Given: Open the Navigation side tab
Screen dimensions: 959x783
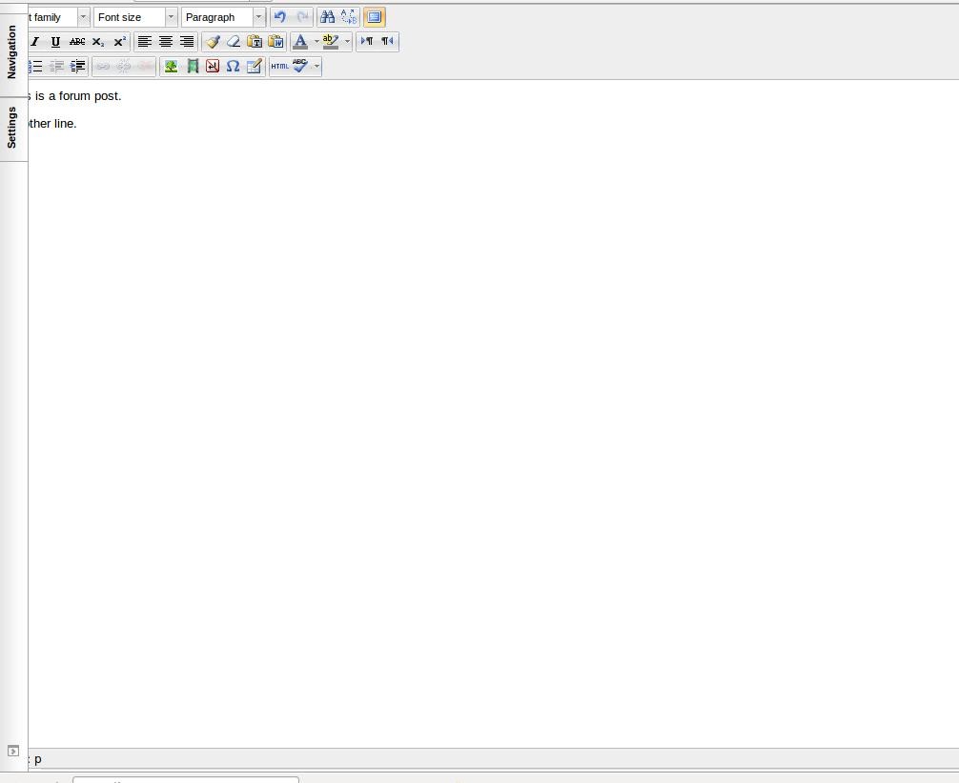Looking at the screenshot, I should [12, 52].
